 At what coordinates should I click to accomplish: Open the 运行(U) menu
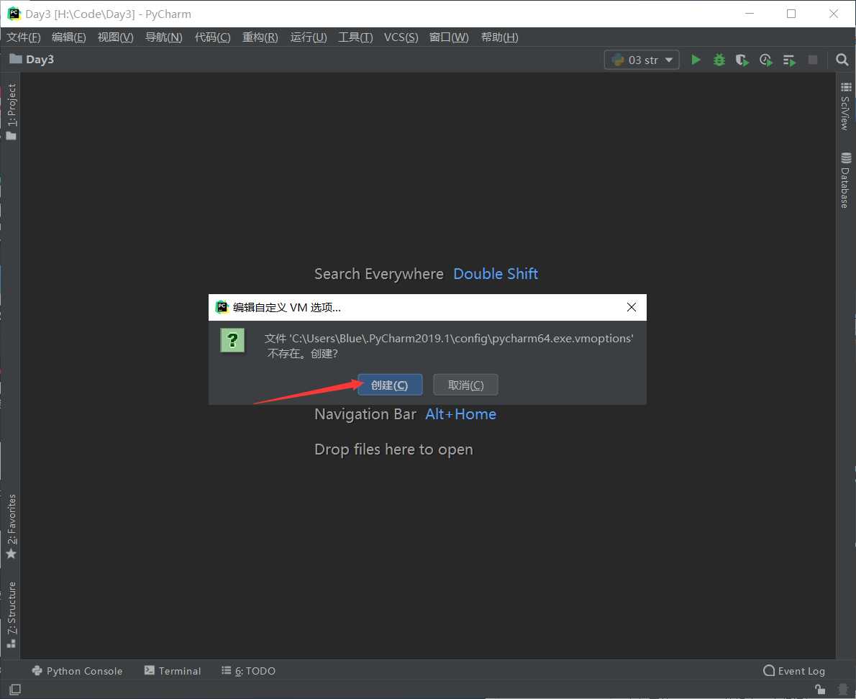[x=309, y=37]
